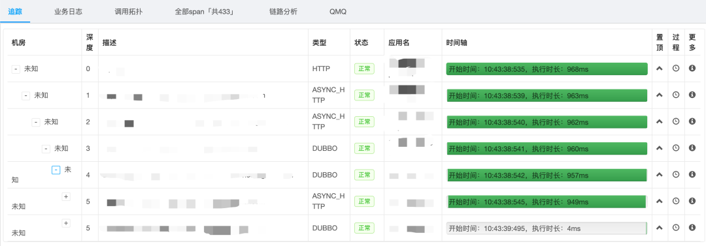Open the 链路分析 tab

coord(283,12)
